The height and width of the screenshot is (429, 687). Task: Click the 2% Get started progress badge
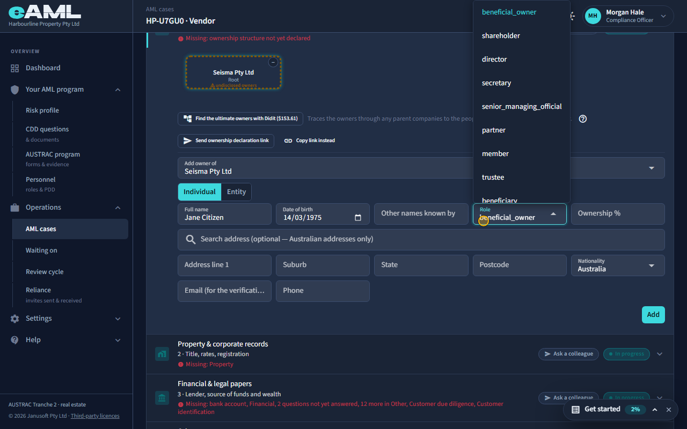pyautogui.click(x=635, y=409)
